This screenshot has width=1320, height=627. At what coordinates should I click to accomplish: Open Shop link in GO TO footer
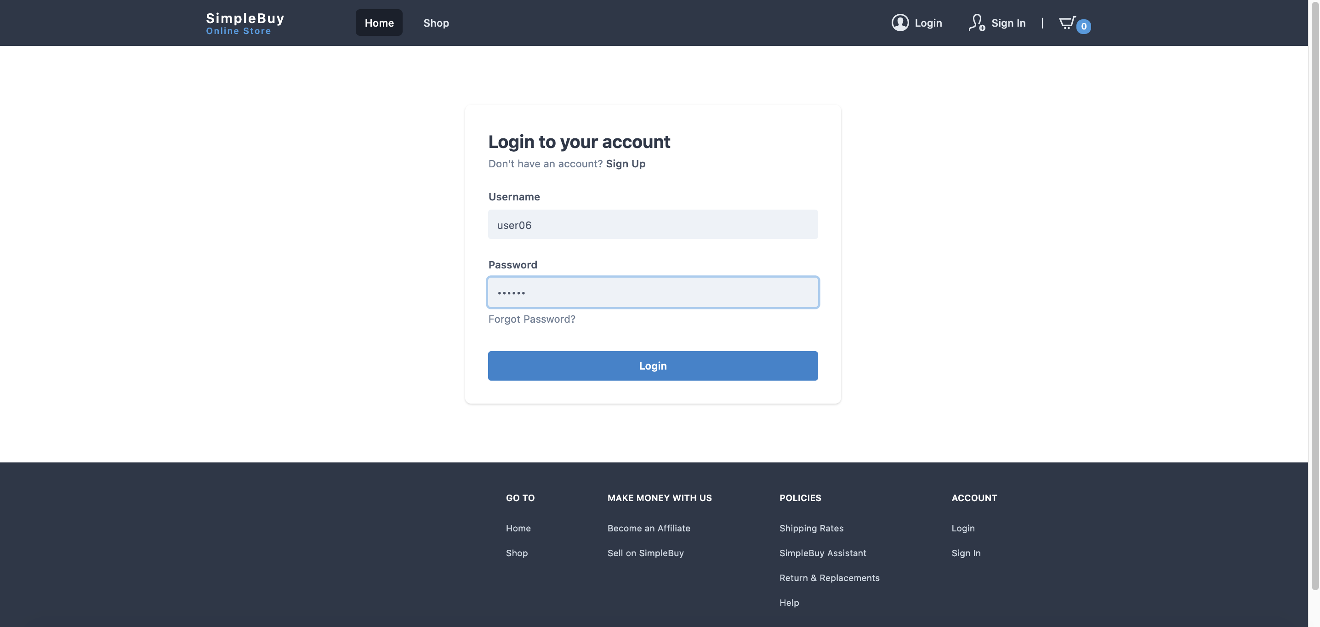click(517, 553)
